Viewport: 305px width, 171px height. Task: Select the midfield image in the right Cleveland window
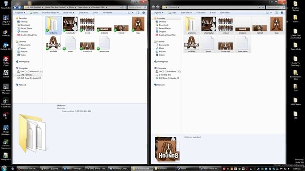pos(192,44)
